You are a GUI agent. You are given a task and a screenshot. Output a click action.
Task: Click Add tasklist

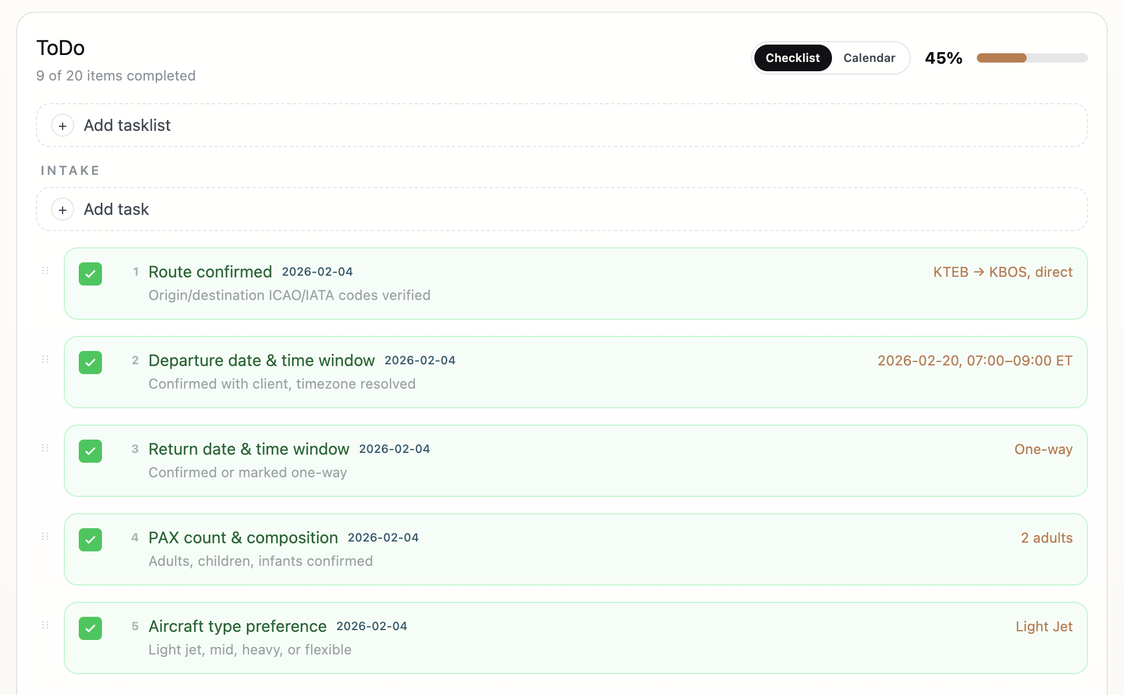(127, 125)
